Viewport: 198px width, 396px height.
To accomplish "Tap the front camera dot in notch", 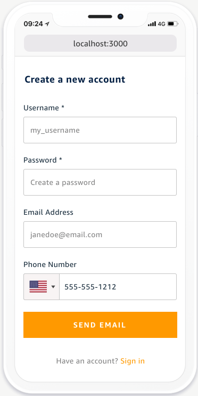I will 120,17.
